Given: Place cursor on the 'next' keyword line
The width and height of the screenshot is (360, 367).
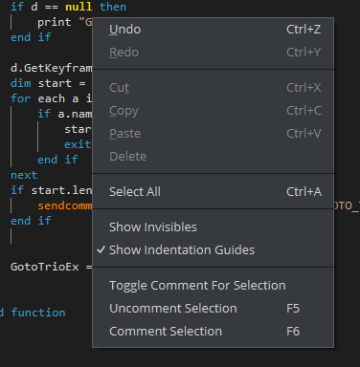Looking at the screenshot, I should (x=24, y=175).
